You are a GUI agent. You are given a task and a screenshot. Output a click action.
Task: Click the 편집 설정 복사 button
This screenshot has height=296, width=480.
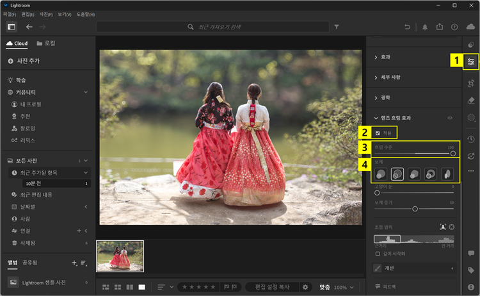[x=272, y=287]
